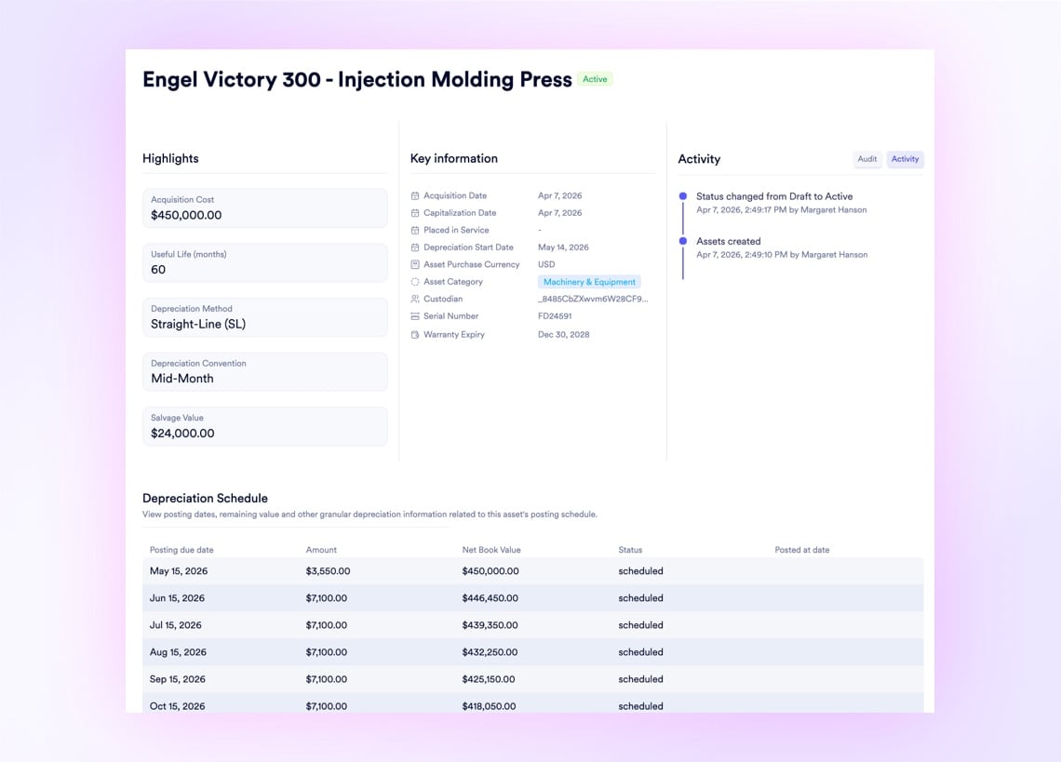Click the $418,050.00 net book value cell
Viewport: 1061px width, 762px height.
click(489, 706)
